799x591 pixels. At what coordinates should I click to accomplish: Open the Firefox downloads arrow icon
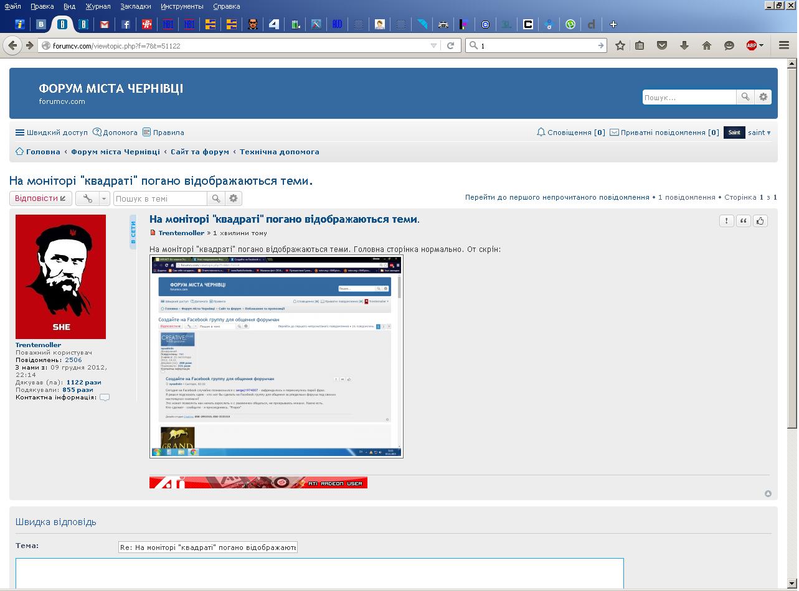click(x=684, y=45)
